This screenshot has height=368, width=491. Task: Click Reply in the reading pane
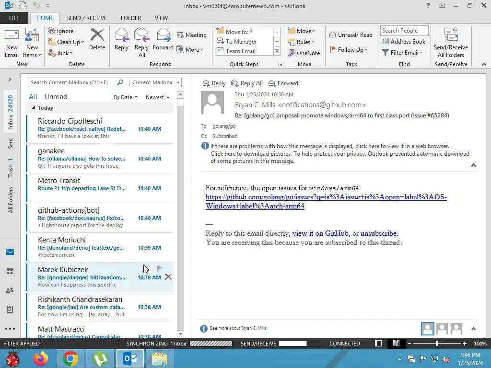pyautogui.click(x=214, y=83)
